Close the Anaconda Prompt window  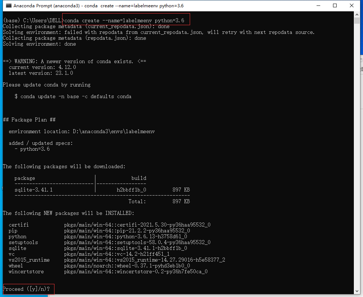coord(352,6)
